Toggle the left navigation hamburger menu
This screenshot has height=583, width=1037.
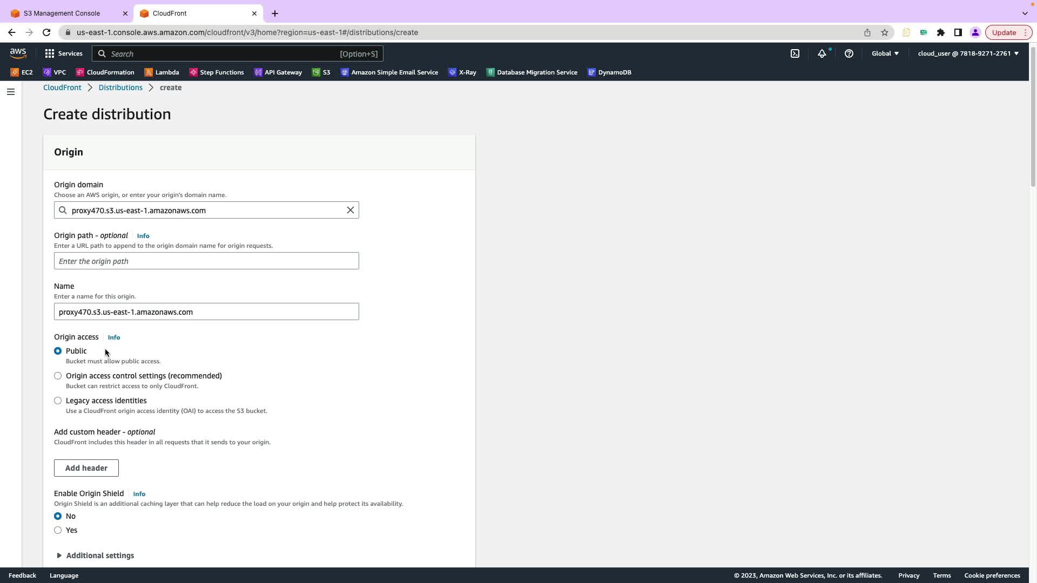(11, 92)
